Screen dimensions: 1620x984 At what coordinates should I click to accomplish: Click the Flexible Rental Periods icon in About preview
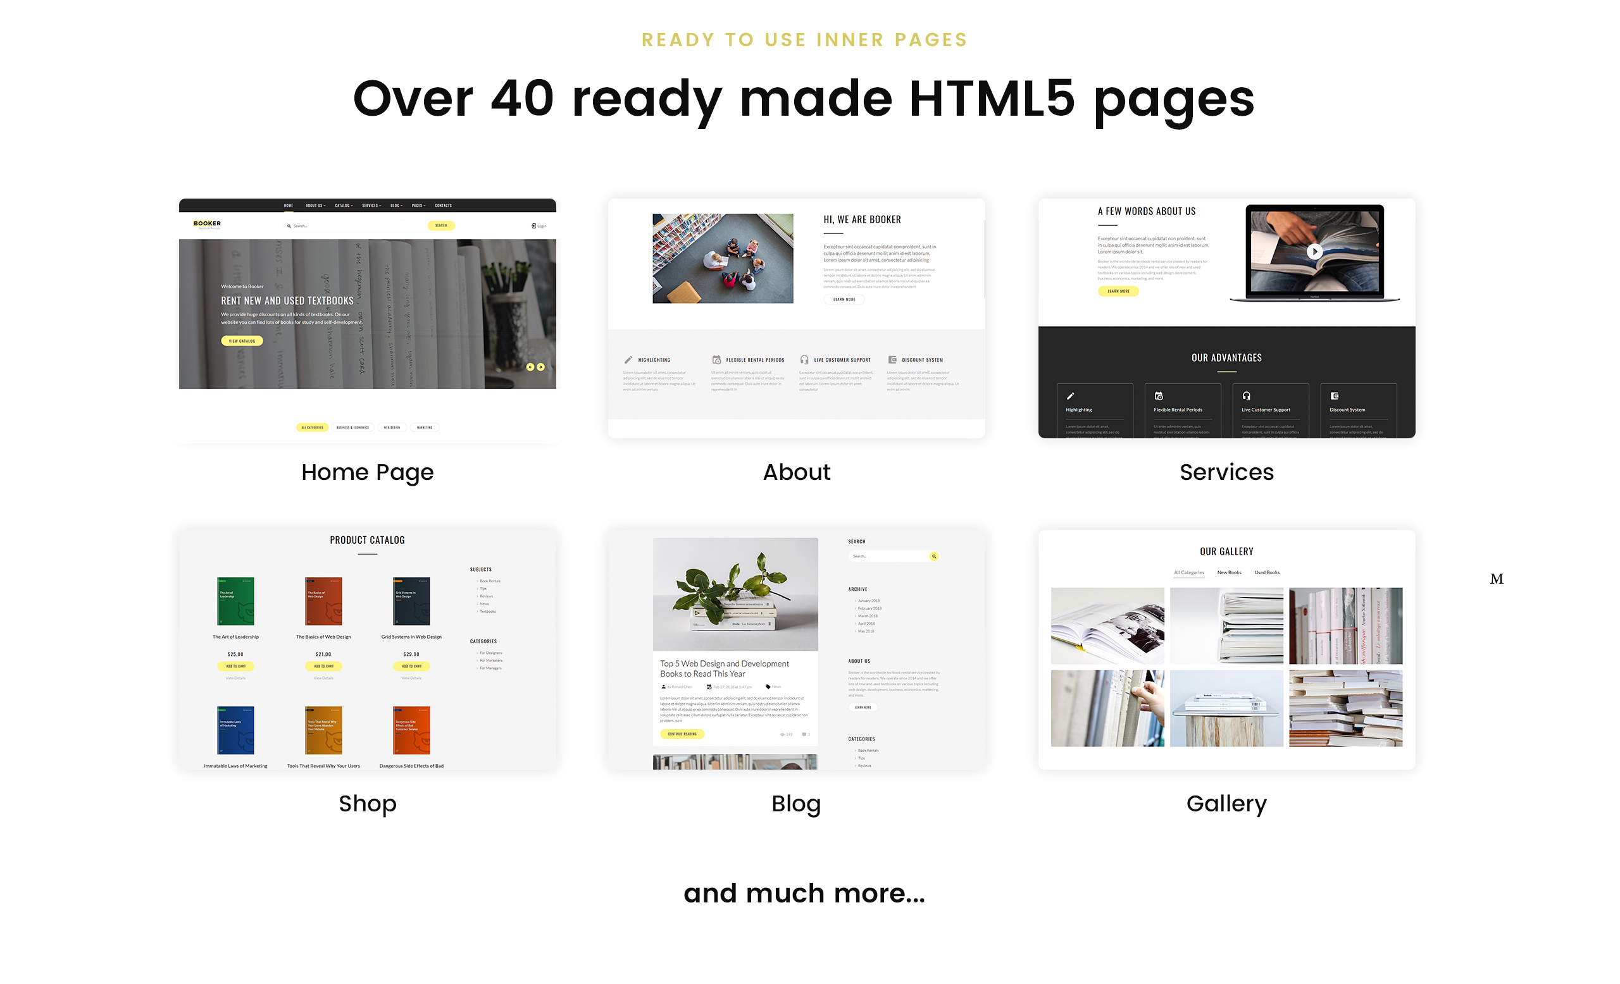click(x=716, y=360)
